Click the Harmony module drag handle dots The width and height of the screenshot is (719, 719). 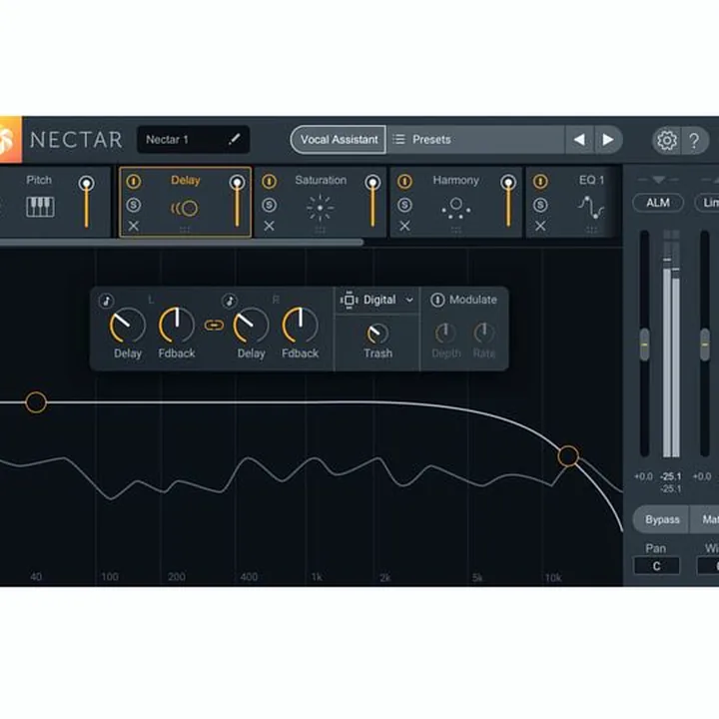455,230
